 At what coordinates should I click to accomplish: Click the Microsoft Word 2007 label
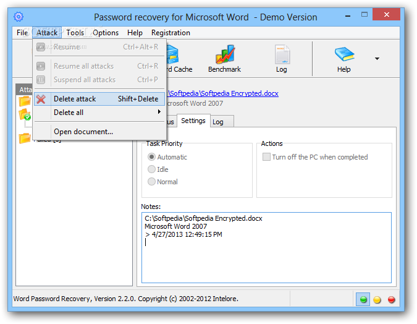click(195, 103)
